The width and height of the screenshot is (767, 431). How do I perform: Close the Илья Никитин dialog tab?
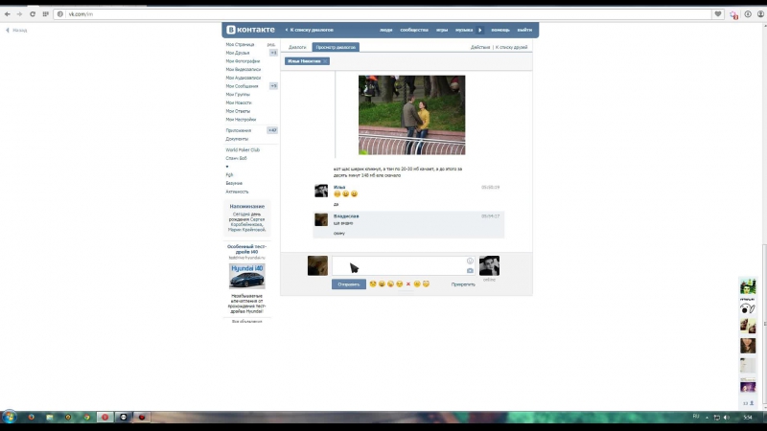coord(325,61)
